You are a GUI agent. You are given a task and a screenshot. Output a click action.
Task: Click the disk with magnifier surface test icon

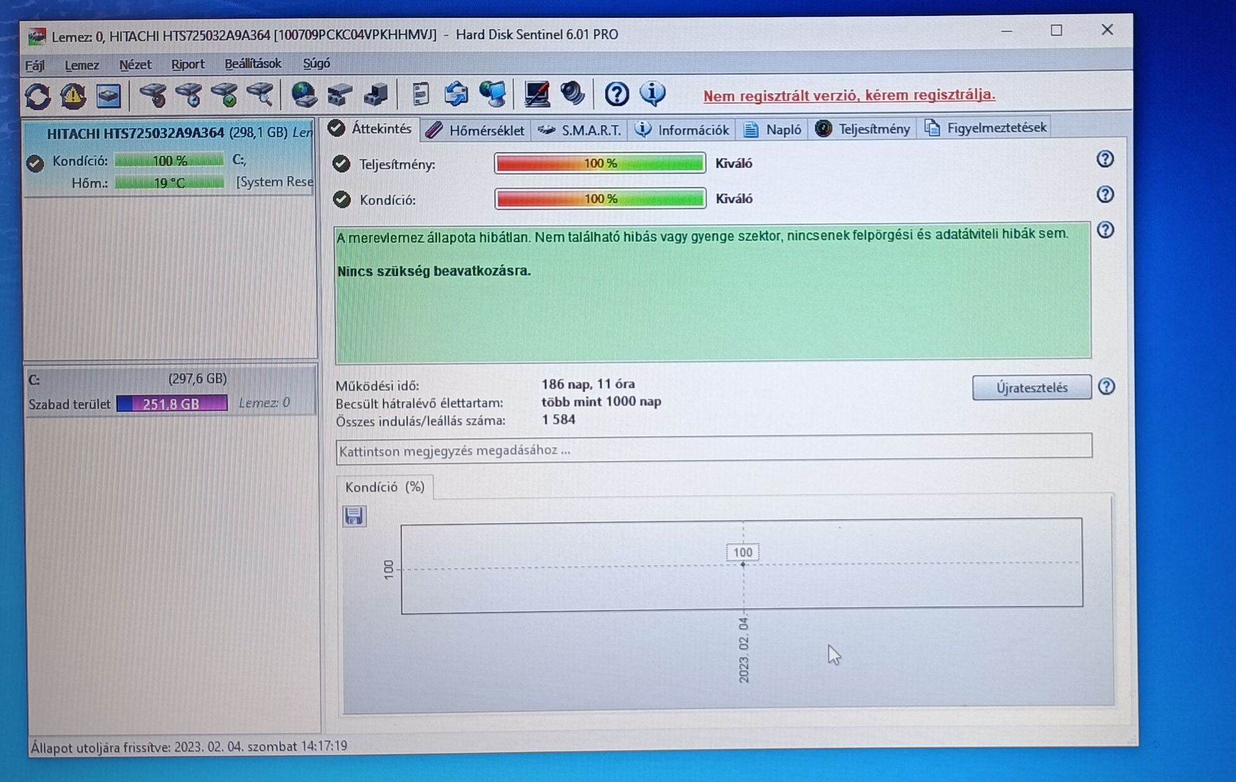(x=260, y=95)
